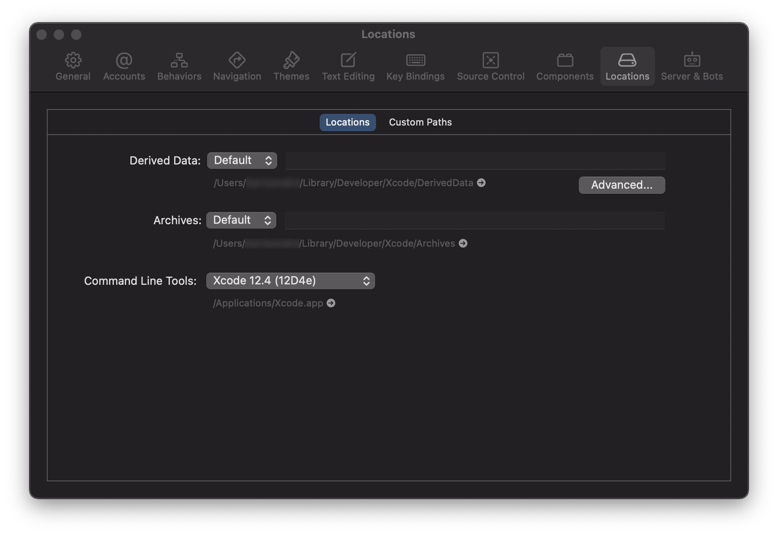Open the Themes preferences pane

291,67
